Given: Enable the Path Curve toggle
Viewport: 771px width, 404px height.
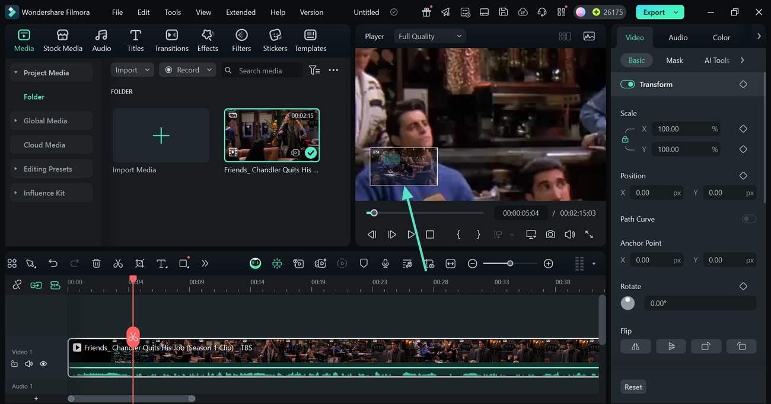Looking at the screenshot, I should tap(749, 219).
